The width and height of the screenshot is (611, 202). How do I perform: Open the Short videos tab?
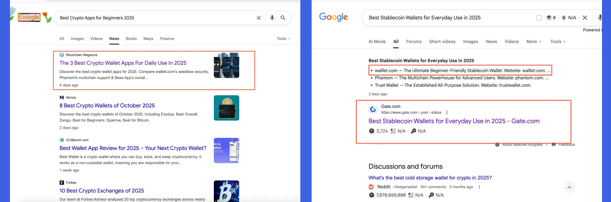click(x=442, y=42)
